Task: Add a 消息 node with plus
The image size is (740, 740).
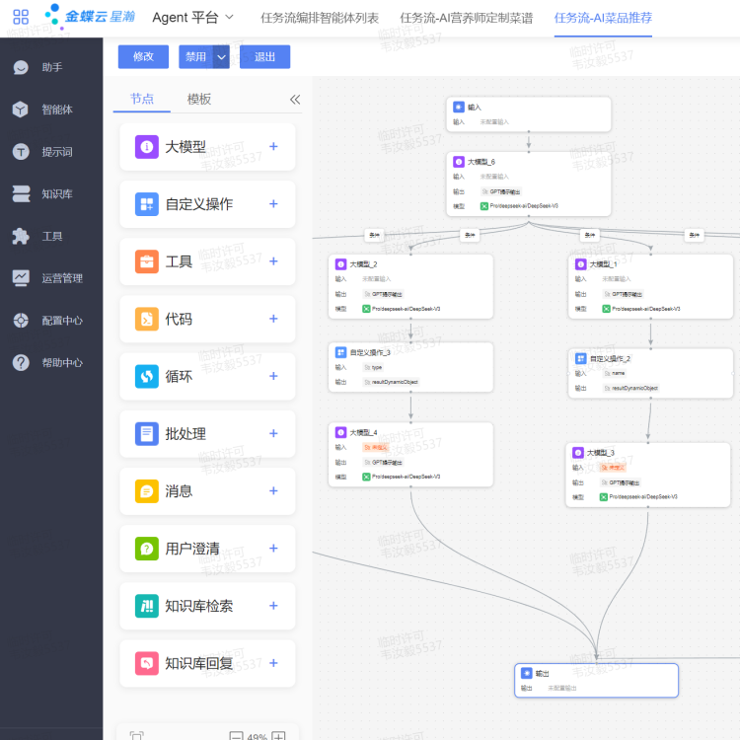Action: (273, 491)
